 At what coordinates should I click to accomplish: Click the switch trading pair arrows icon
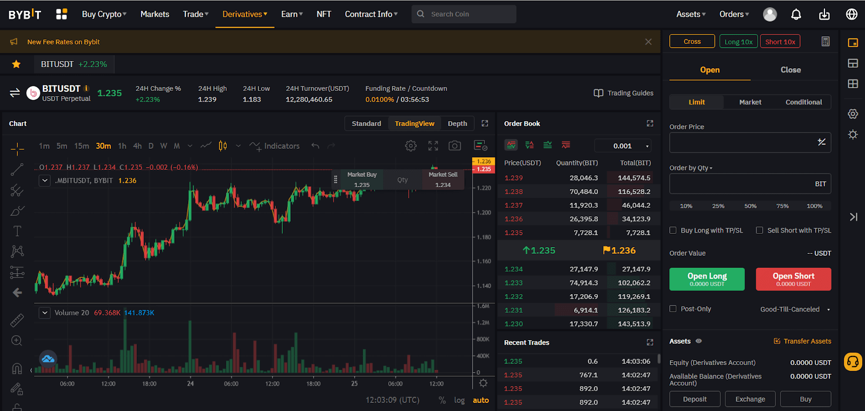coord(15,93)
